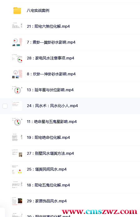The height and width of the screenshot is (217, 140).
Task: Click compass thumbnail of 11：绝命星与五鬼星影响.mp4
Action: click(x=17, y=122)
